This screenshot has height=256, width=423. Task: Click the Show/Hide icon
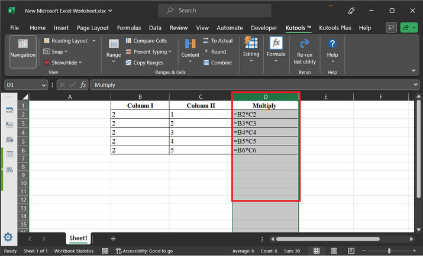[47, 63]
